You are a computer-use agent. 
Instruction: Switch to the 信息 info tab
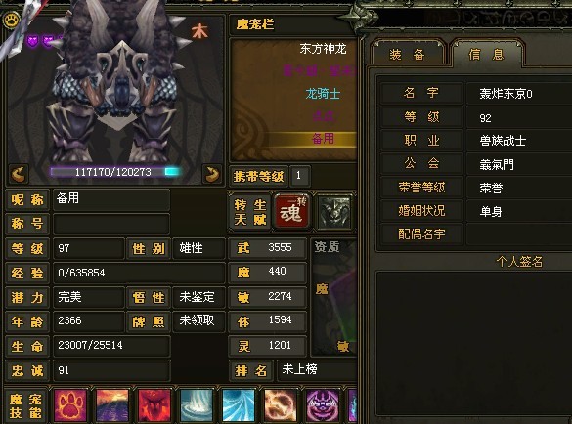[487, 55]
